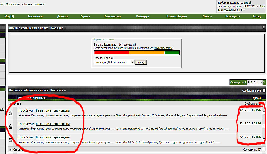The image size is (267, 154).
Task: Open 'Ваша тема перемещена' about Minelab Explorer SE
Action: pyautogui.click(x=52, y=111)
